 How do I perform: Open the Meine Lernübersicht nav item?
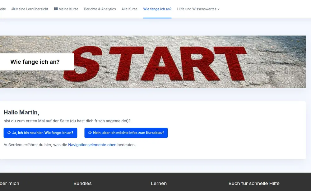tap(32, 9)
